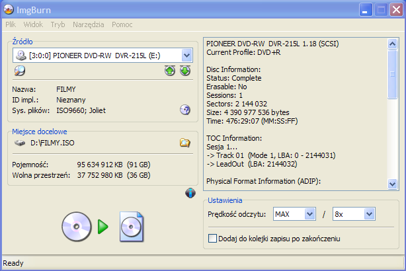Screen dimensions: 406x271
Task: Click the 'Size: 4 390 977 536 bytes' line
Action: tap(248, 112)
